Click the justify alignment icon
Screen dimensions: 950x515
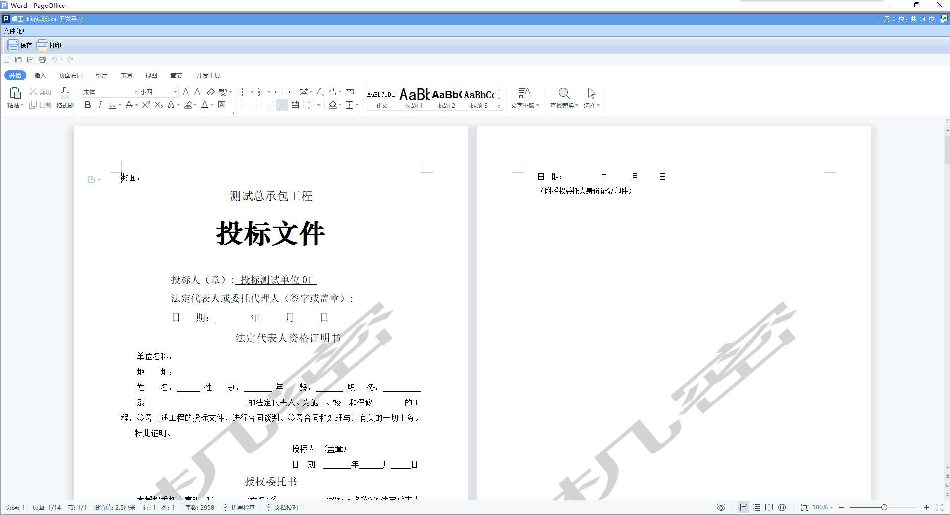coord(282,105)
